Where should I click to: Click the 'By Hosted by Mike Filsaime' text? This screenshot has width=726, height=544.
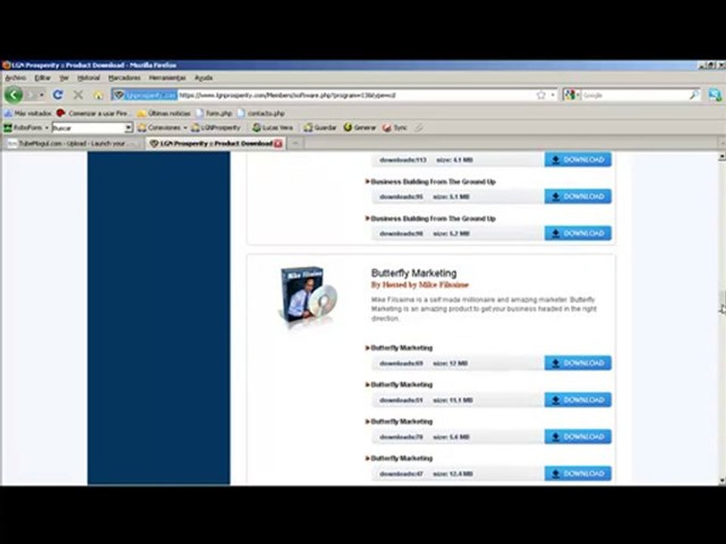click(420, 285)
